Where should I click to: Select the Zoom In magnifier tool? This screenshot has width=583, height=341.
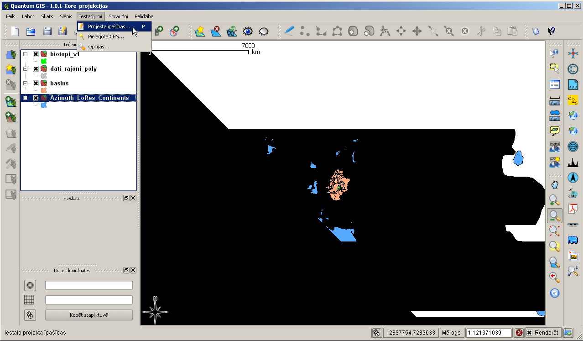[x=554, y=200]
